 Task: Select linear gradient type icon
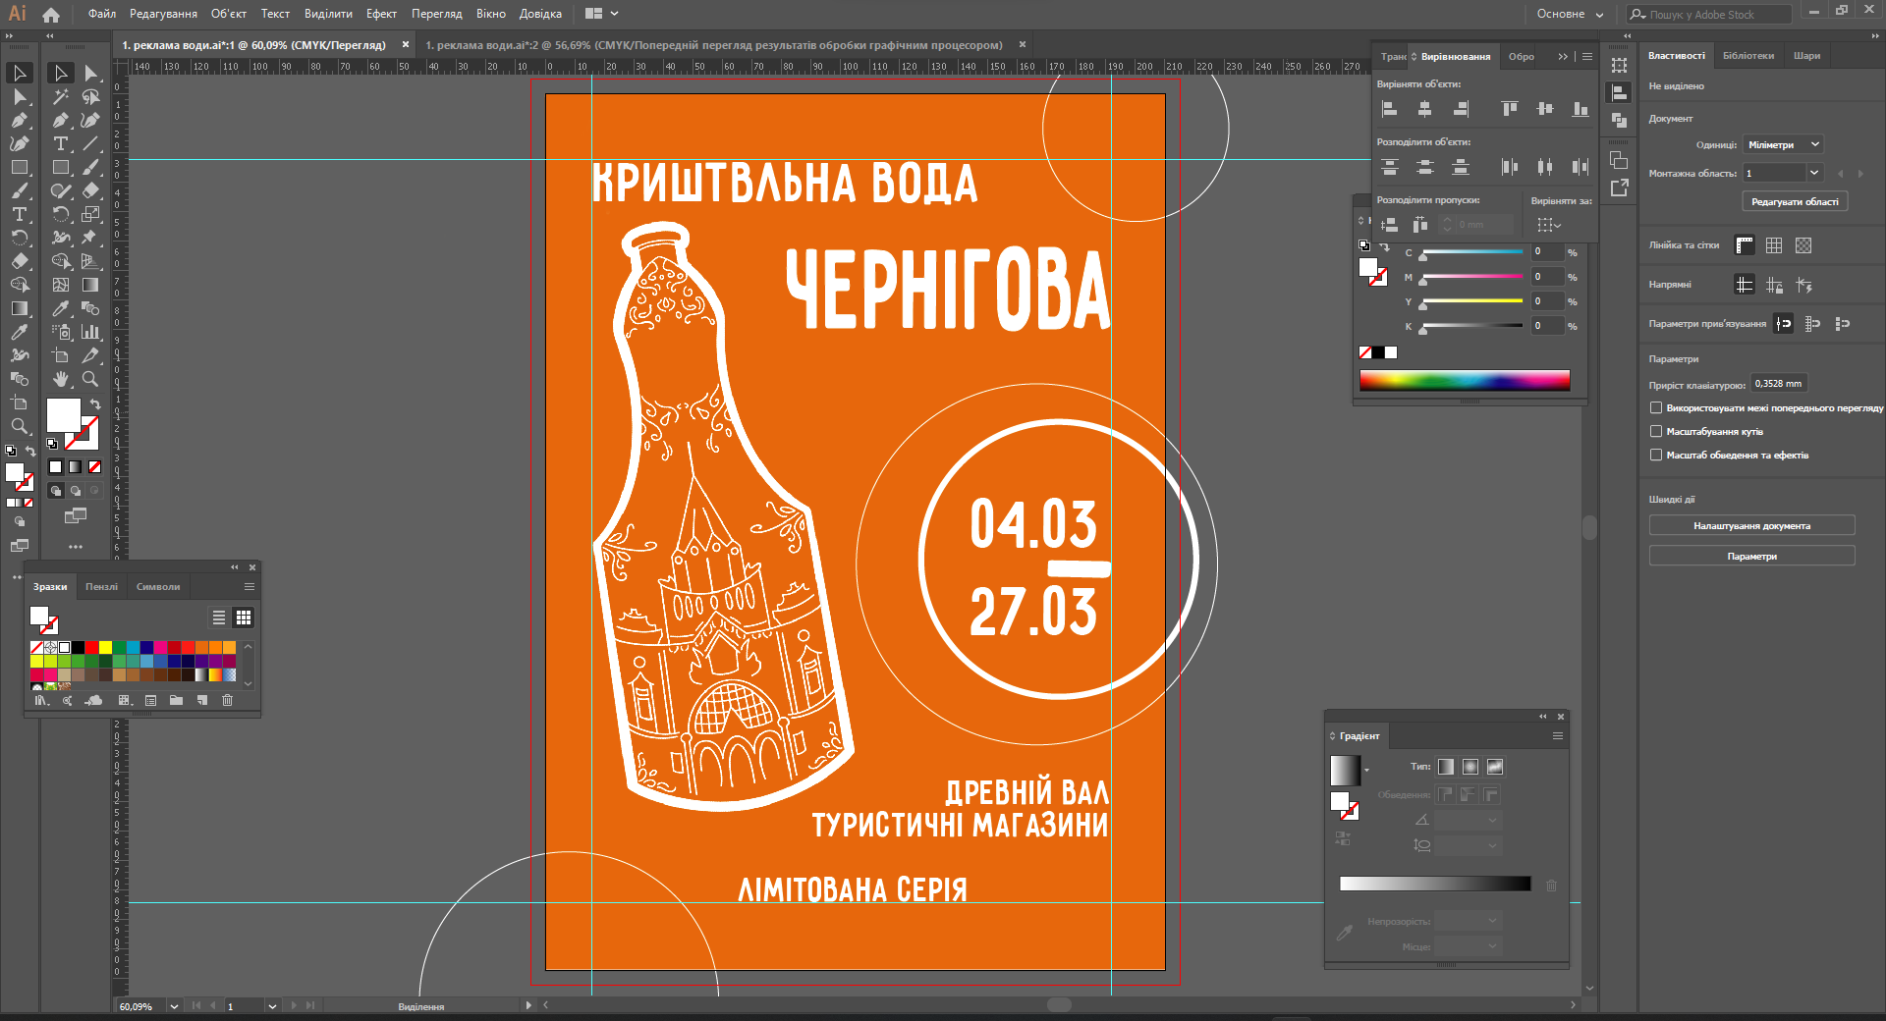(x=1446, y=767)
